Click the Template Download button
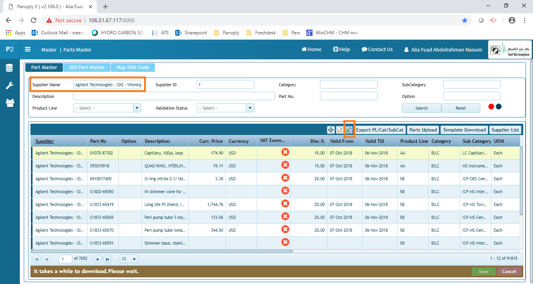 [464, 130]
